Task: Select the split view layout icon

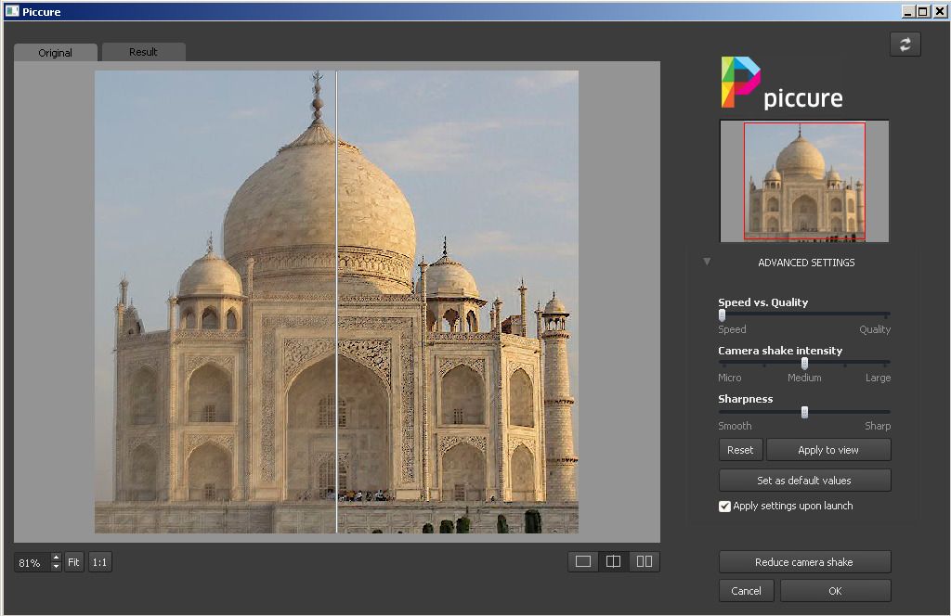Action: (x=613, y=561)
